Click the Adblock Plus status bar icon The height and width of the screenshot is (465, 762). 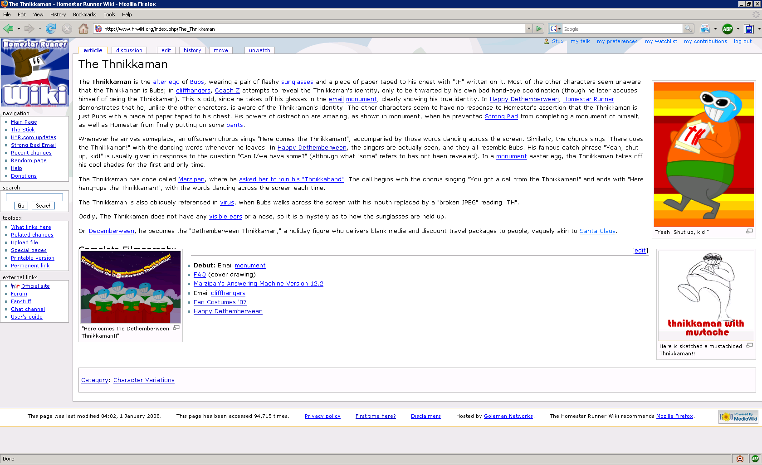[755, 459]
